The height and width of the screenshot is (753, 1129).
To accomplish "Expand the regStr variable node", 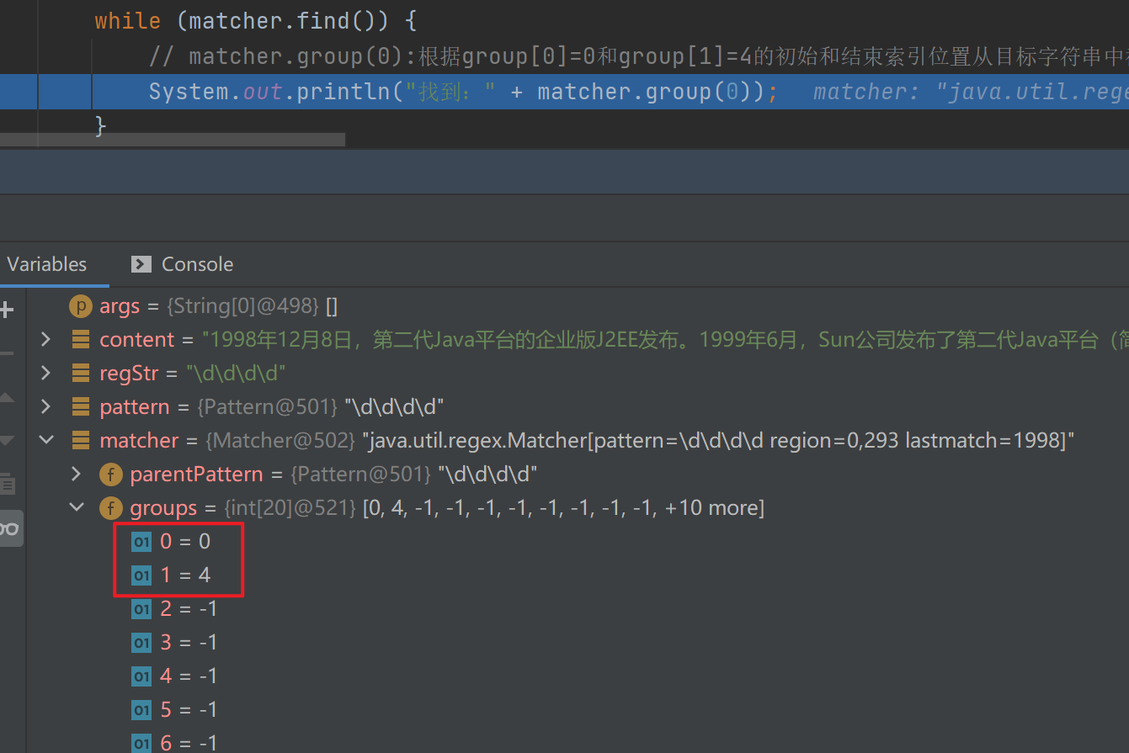I will 46,374.
